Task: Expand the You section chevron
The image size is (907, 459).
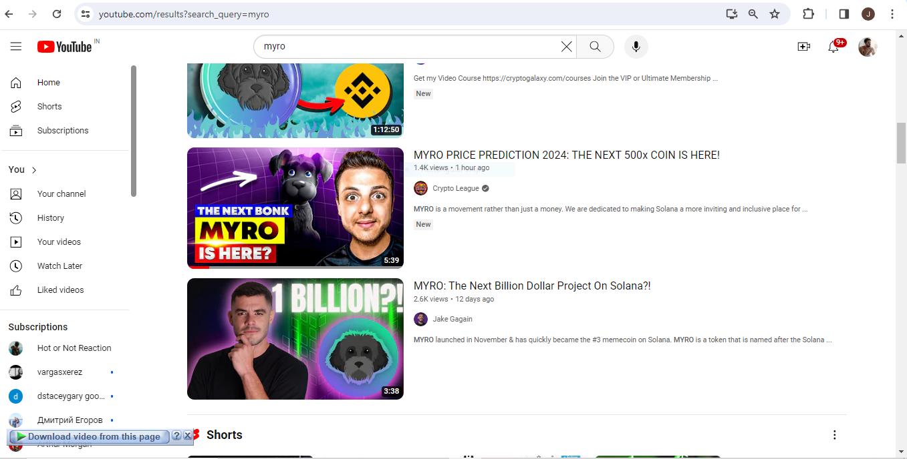Action: 34,170
